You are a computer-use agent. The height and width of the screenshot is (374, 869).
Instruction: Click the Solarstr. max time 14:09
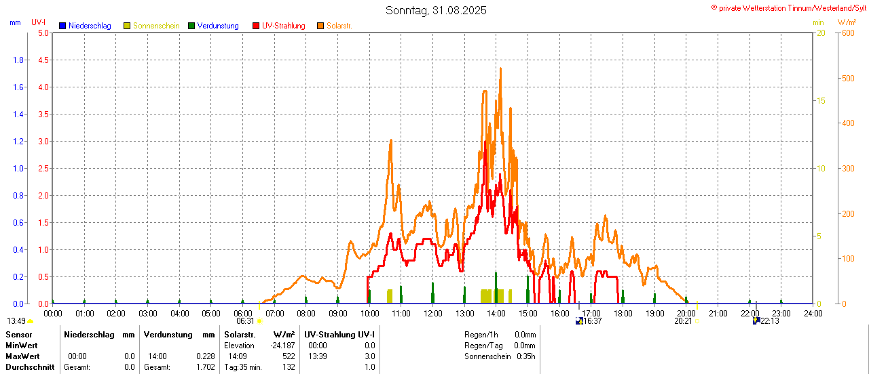[238, 356]
